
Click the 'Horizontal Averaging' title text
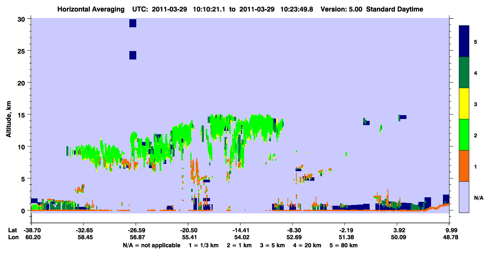pyautogui.click(x=91, y=9)
